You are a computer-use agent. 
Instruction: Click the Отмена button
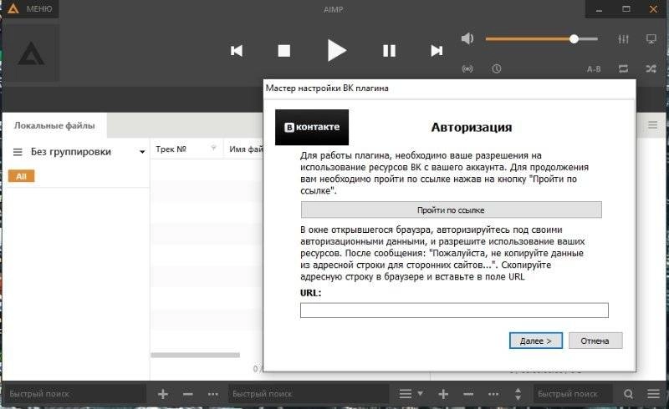pos(595,341)
